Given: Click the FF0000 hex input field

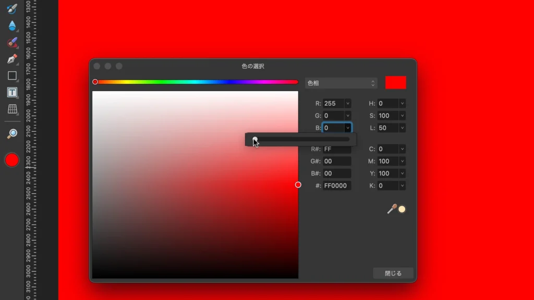Looking at the screenshot, I should pyautogui.click(x=336, y=185).
